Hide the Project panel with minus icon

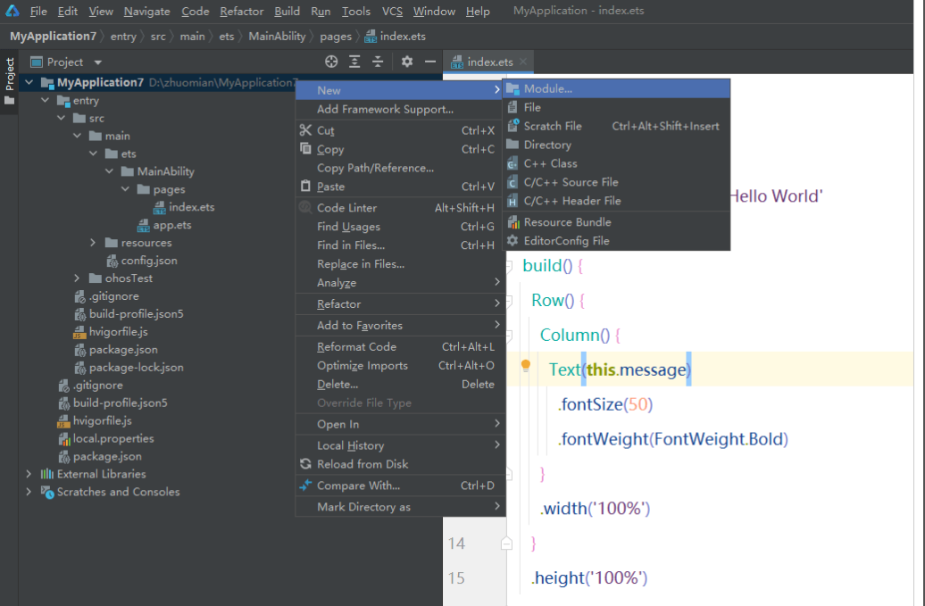coord(429,62)
